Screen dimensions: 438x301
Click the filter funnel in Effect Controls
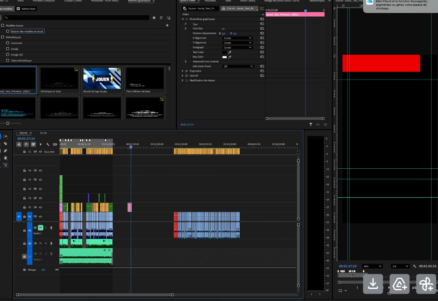pyautogui.click(x=311, y=124)
